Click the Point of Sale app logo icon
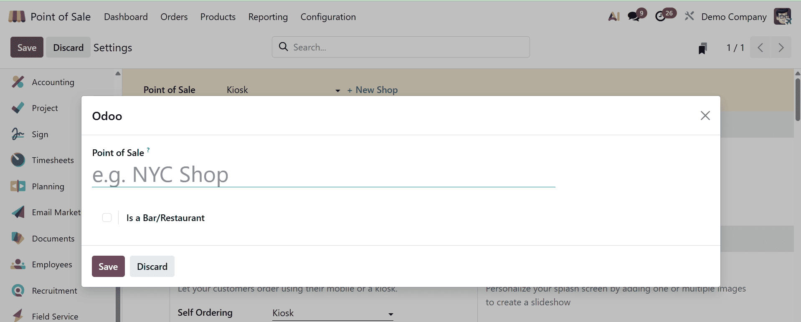 click(x=17, y=17)
